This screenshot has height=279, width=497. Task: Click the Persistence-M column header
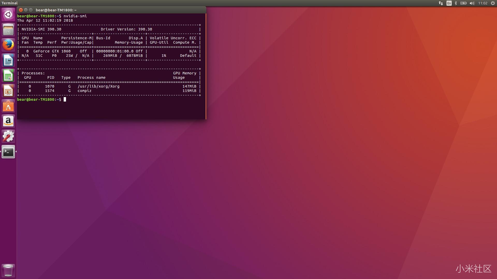[76, 38]
